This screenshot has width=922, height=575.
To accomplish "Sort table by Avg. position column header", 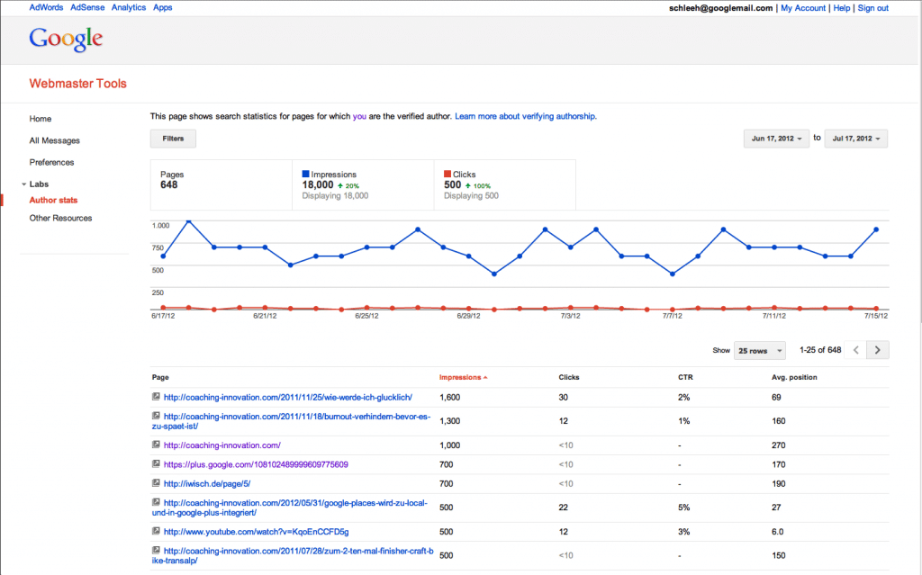I will 794,377.
